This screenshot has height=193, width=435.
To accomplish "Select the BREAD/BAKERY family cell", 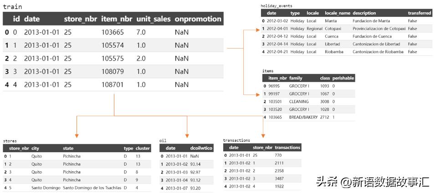I will (x=303, y=117).
